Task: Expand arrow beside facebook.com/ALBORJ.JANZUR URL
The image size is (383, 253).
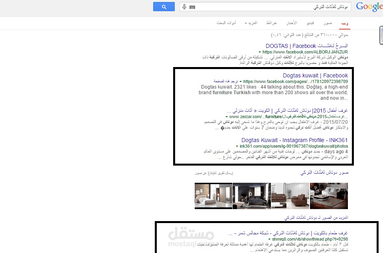Action: [260, 52]
